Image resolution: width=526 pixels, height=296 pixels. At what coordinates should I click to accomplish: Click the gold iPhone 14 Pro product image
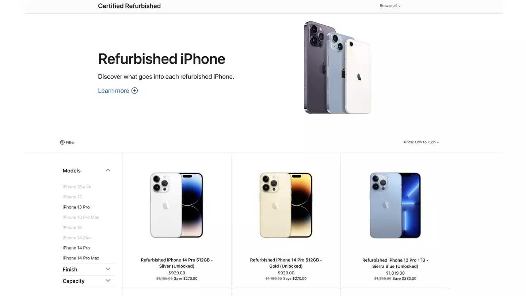tap(286, 205)
